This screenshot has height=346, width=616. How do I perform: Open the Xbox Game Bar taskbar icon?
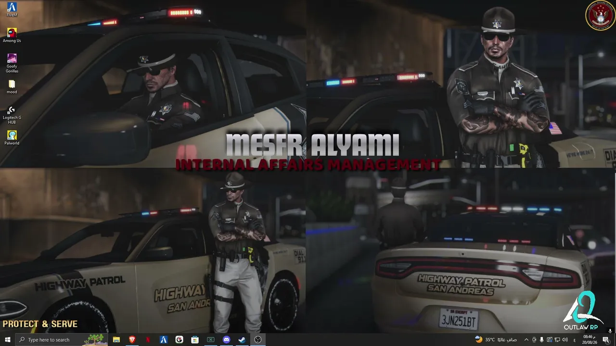pyautogui.click(x=211, y=340)
